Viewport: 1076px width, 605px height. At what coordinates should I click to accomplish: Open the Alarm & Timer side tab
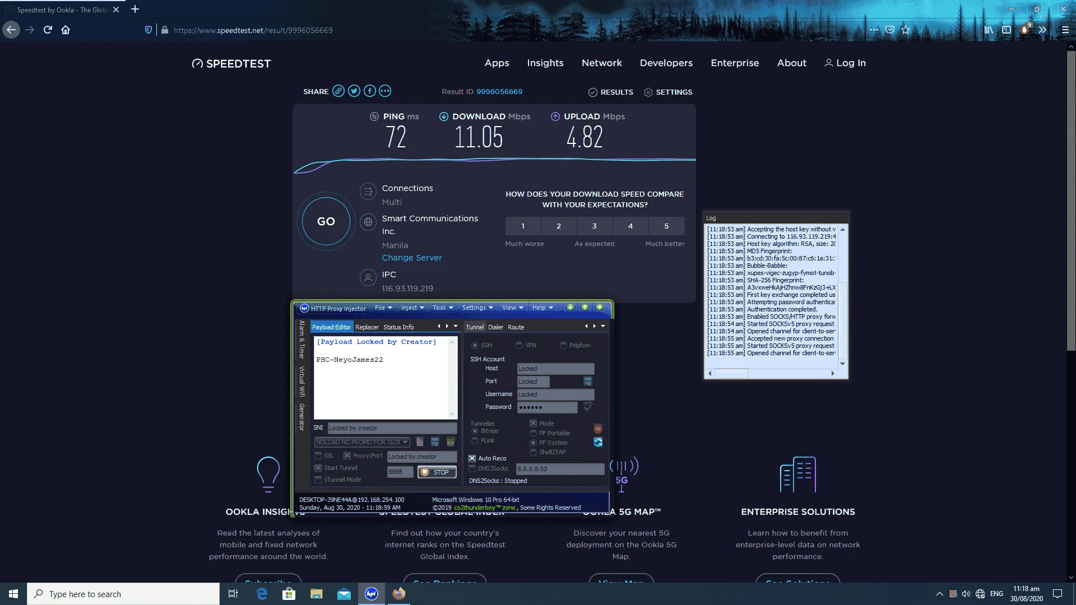(302, 340)
